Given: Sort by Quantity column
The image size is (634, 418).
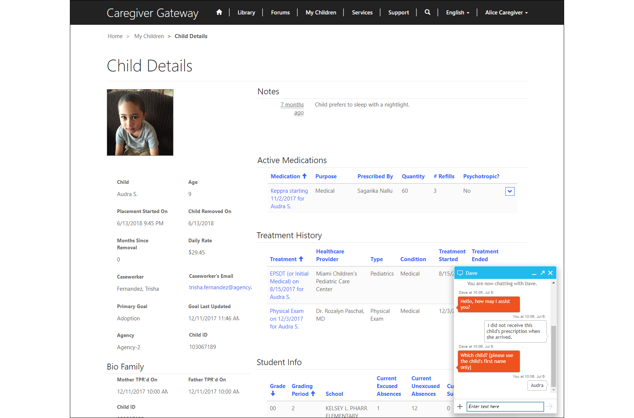Looking at the screenshot, I should [x=413, y=176].
